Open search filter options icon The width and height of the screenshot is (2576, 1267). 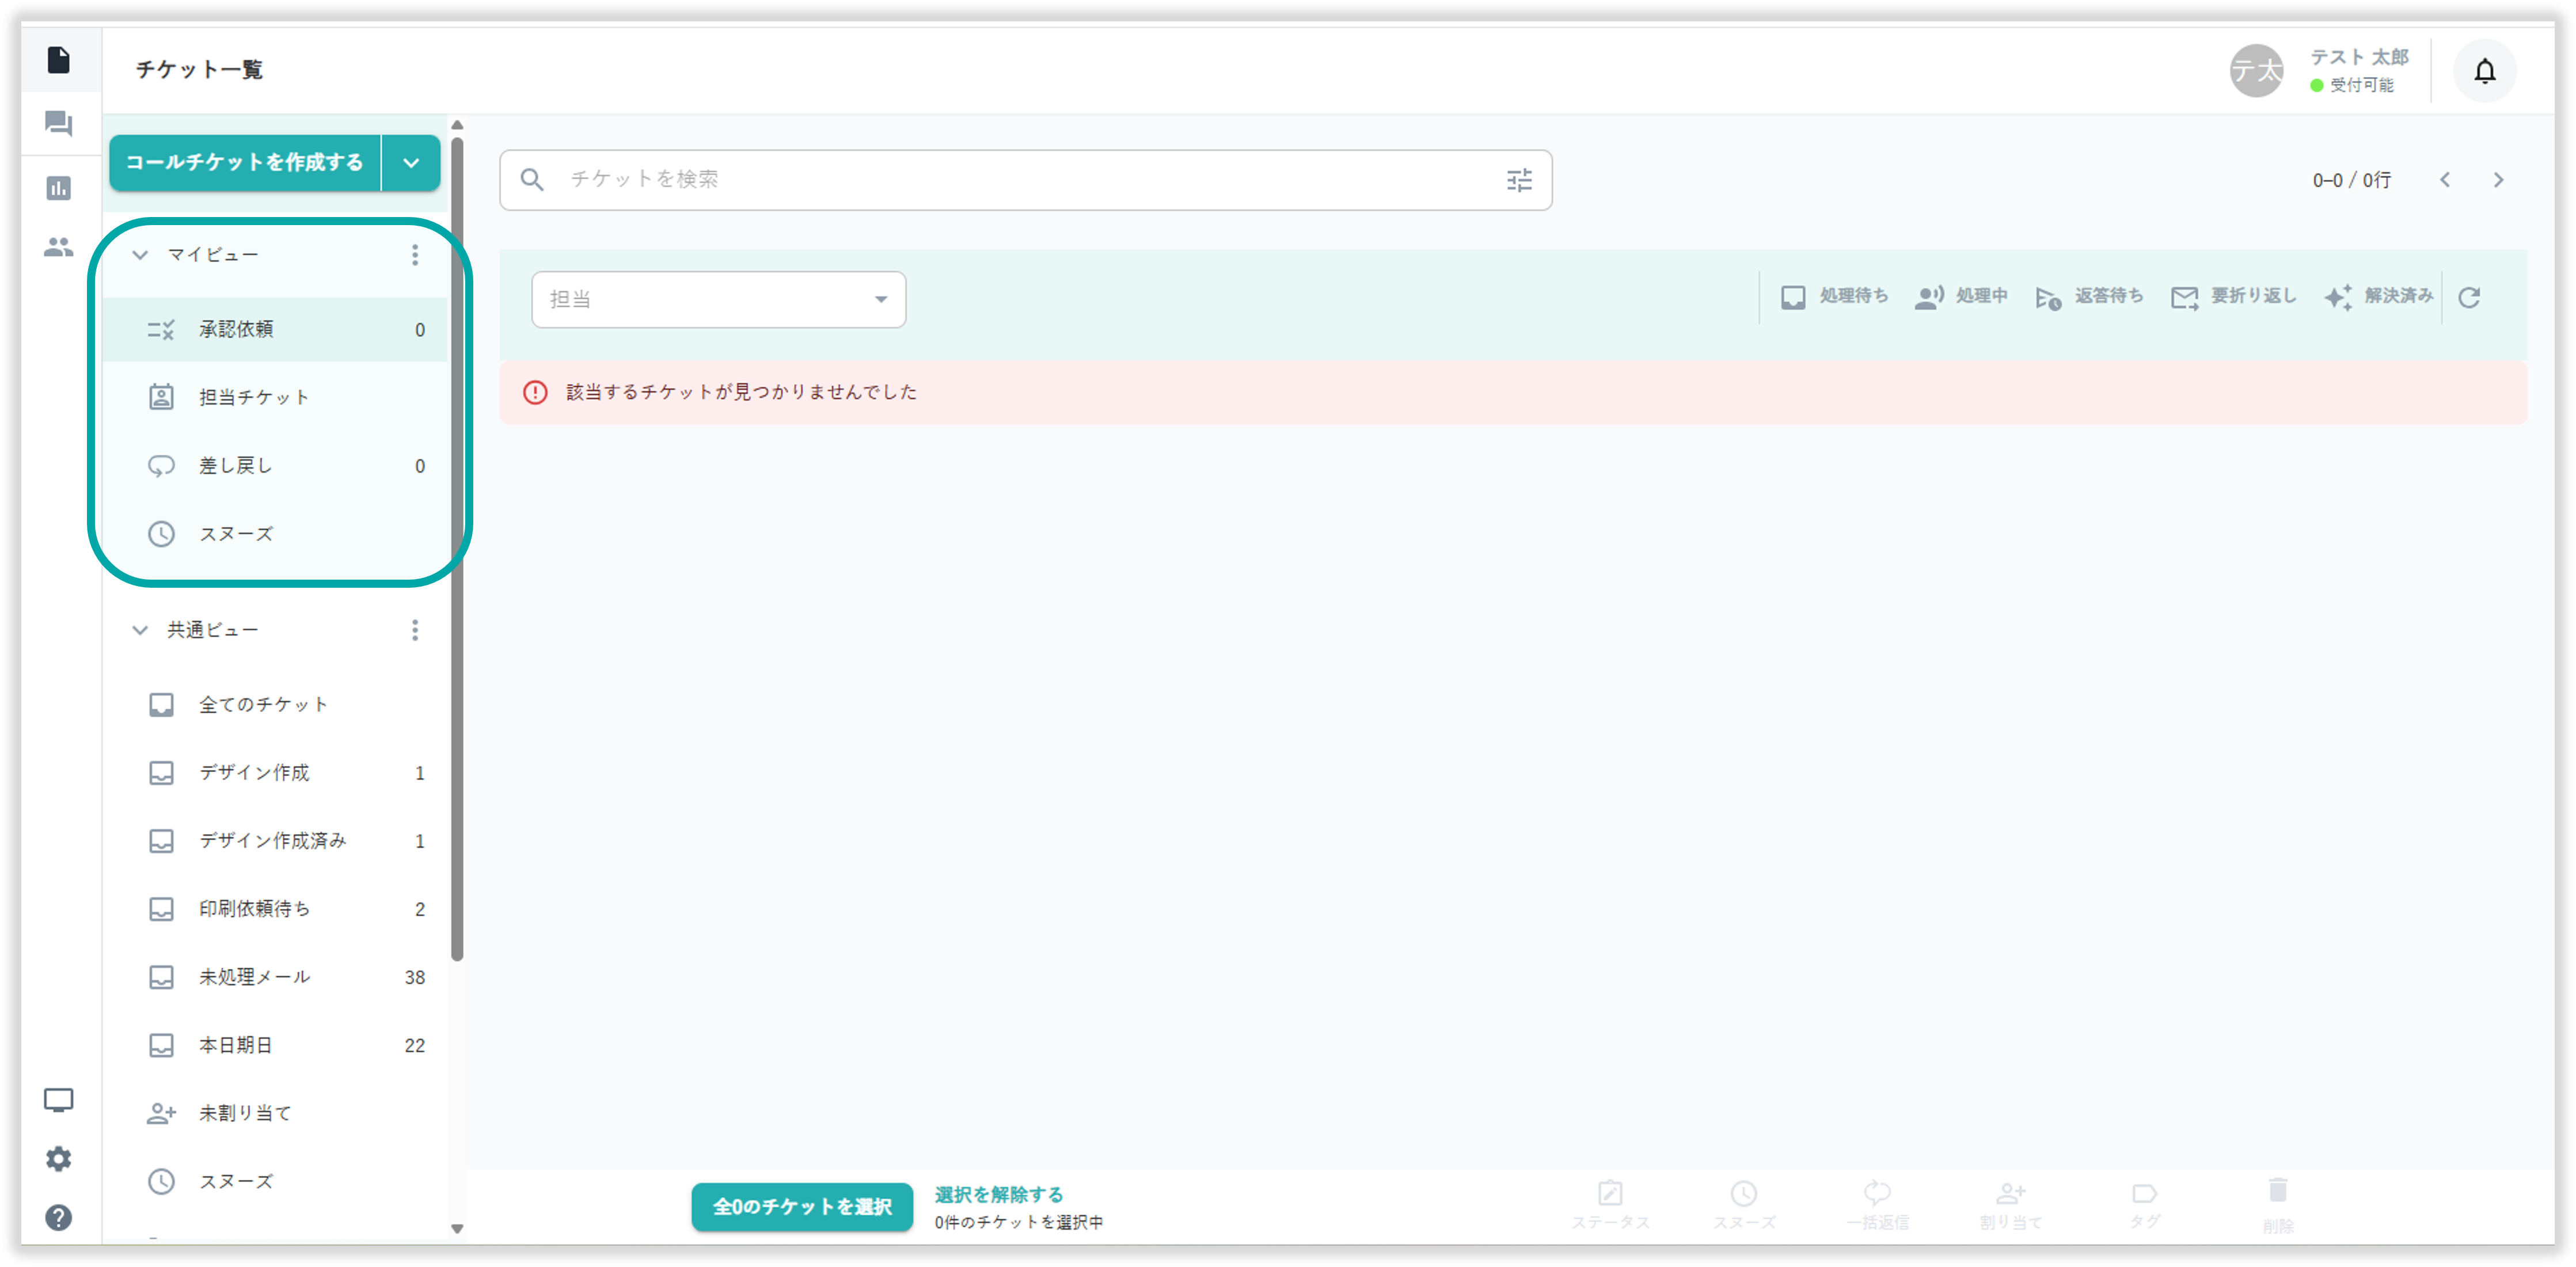click(x=1519, y=180)
